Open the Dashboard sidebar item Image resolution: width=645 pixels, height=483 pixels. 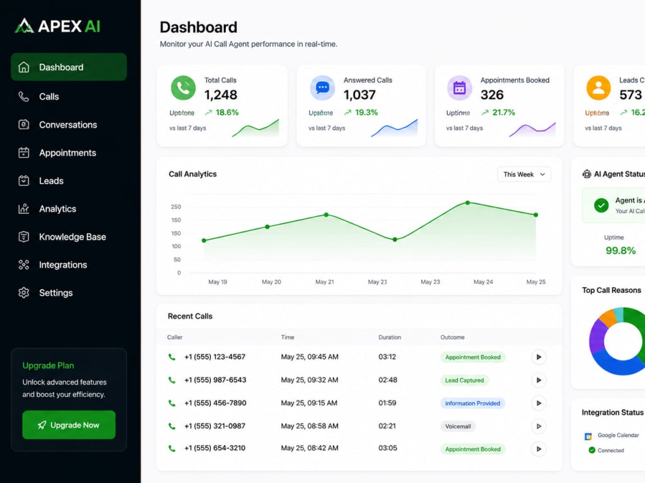pyautogui.click(x=69, y=67)
